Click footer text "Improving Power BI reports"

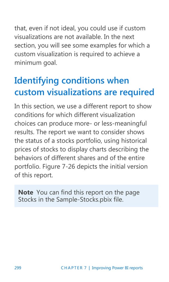pos(117,268)
